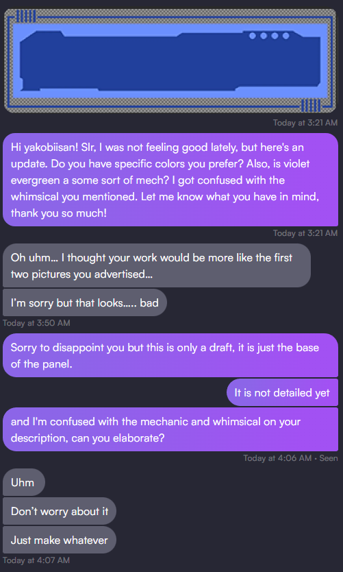Click the 'Today at 3:50 AM' timestamp
The width and height of the screenshot is (343, 572).
[x=36, y=323]
